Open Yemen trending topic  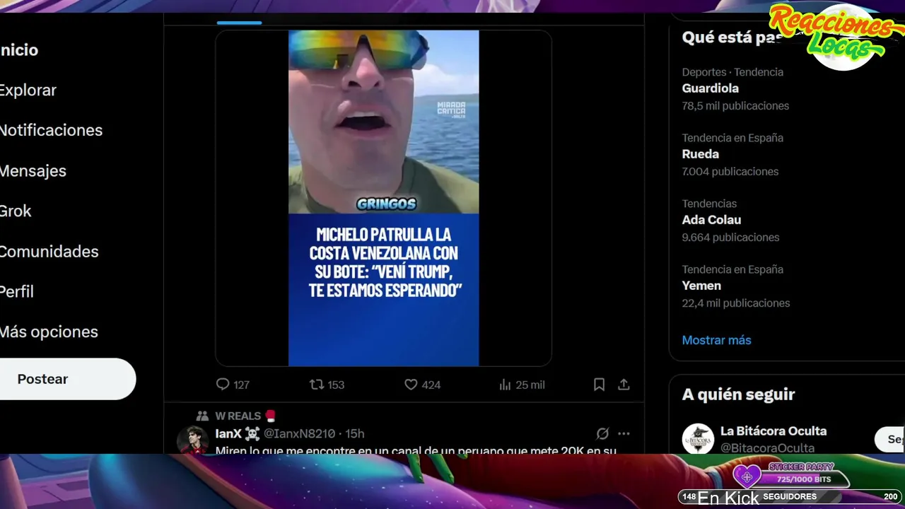point(701,286)
